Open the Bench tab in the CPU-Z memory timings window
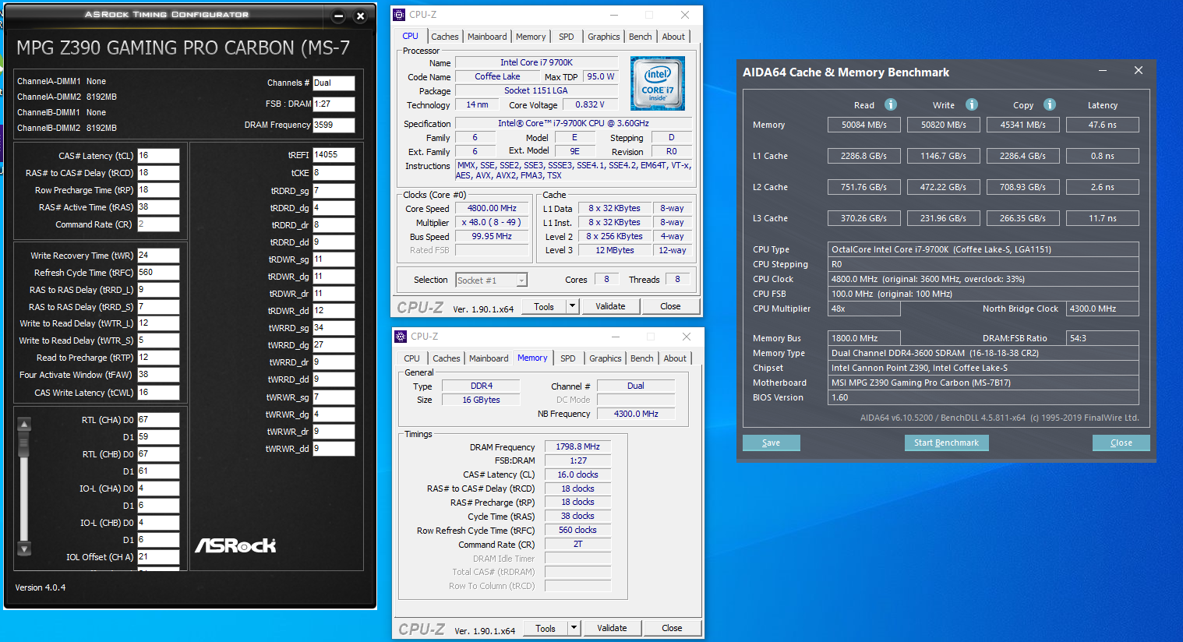Viewport: 1183px width, 642px height. (x=642, y=358)
